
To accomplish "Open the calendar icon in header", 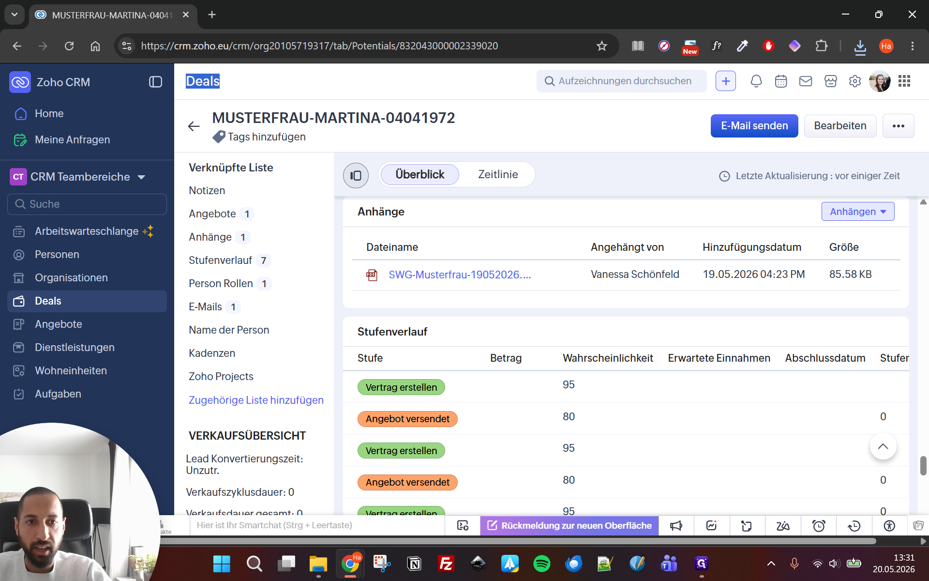I will 781,81.
